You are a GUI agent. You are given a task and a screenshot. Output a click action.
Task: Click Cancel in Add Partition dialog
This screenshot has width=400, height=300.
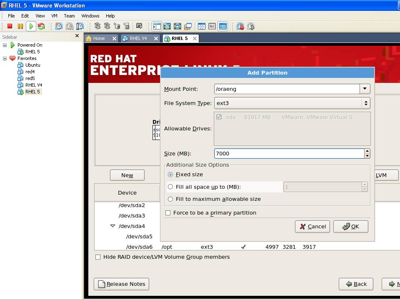[x=312, y=227]
